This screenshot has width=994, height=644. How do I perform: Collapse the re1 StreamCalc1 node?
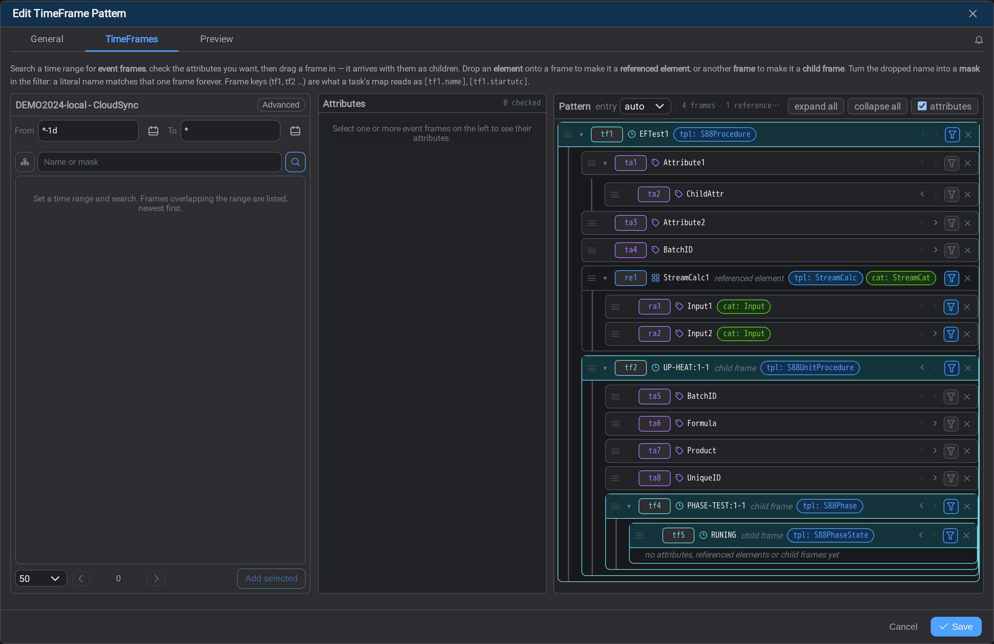tap(605, 278)
